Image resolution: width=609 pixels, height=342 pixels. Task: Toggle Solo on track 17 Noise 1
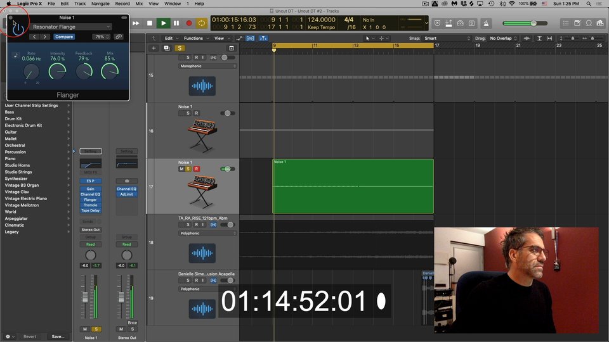coord(188,168)
